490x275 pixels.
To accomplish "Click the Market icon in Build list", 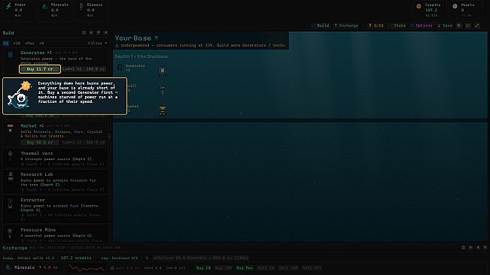I will pyautogui.click(x=10, y=128).
